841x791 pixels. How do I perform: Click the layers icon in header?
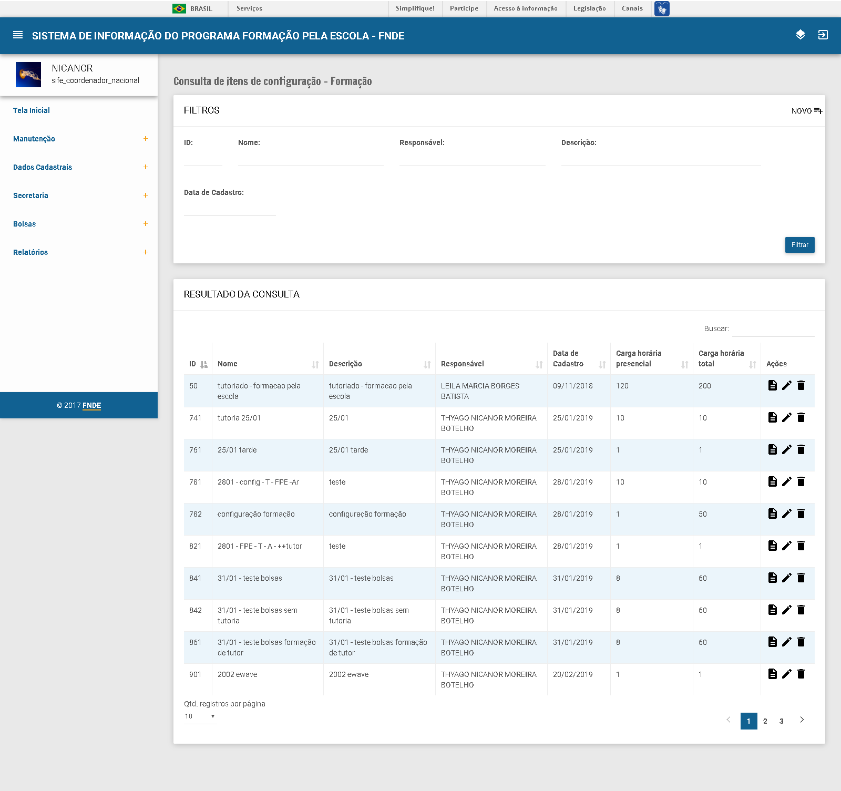pos(800,35)
